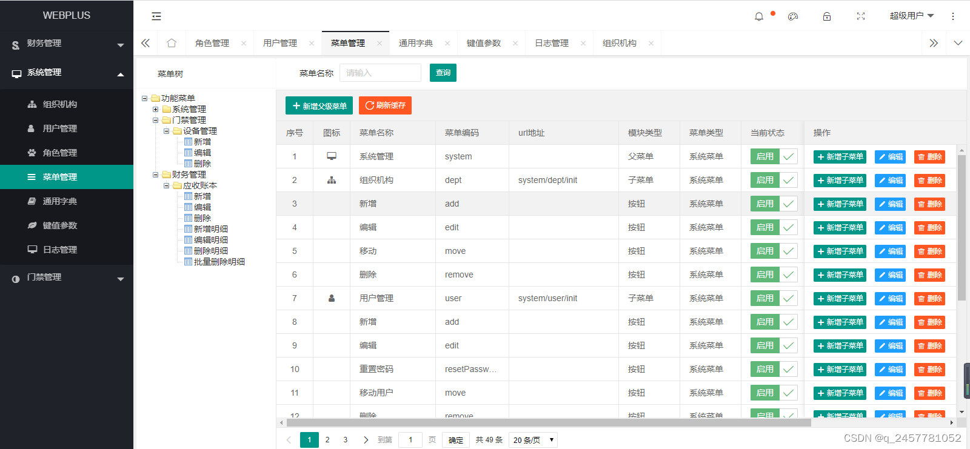Toggle fullscreen mode icon
Viewport: 970px width, 449px height.
click(x=861, y=16)
